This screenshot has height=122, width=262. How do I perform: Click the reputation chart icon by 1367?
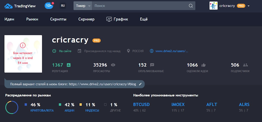[69, 65]
